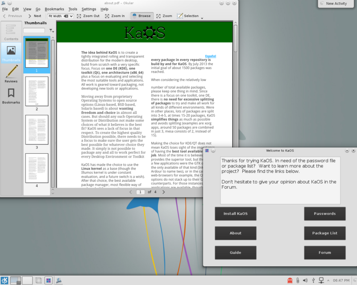Screen dimensions: 357x285
Task: Open the thumbnail filter options dropdown
Action: [51, 30]
